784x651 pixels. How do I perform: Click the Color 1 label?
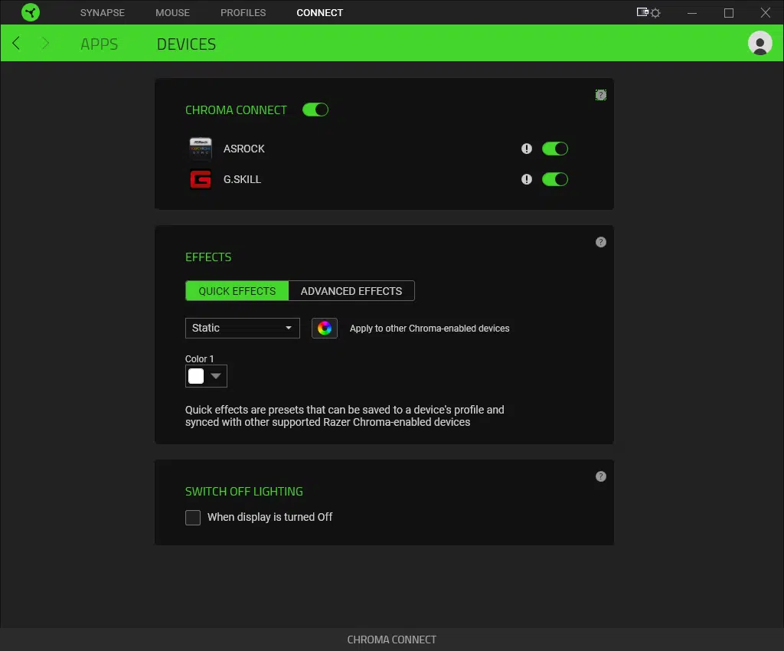point(199,359)
